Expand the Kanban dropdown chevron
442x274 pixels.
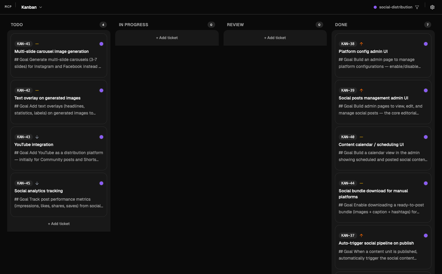point(41,7)
